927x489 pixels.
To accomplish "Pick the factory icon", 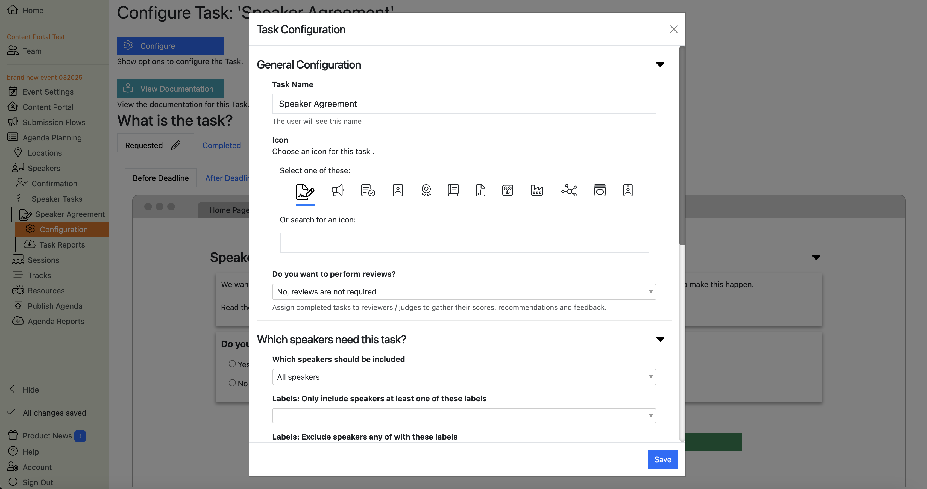I will click(x=537, y=190).
